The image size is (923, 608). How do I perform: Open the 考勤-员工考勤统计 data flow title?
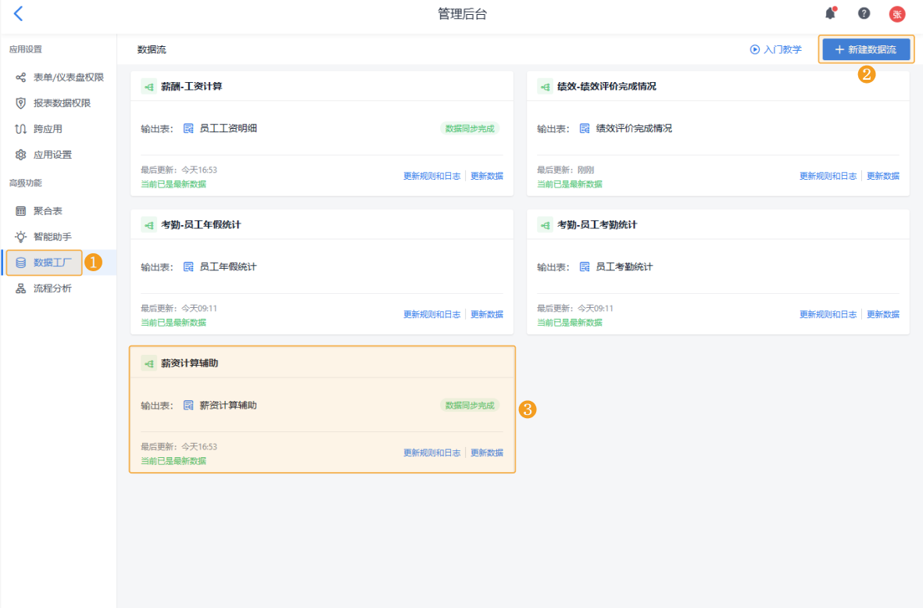click(x=597, y=225)
